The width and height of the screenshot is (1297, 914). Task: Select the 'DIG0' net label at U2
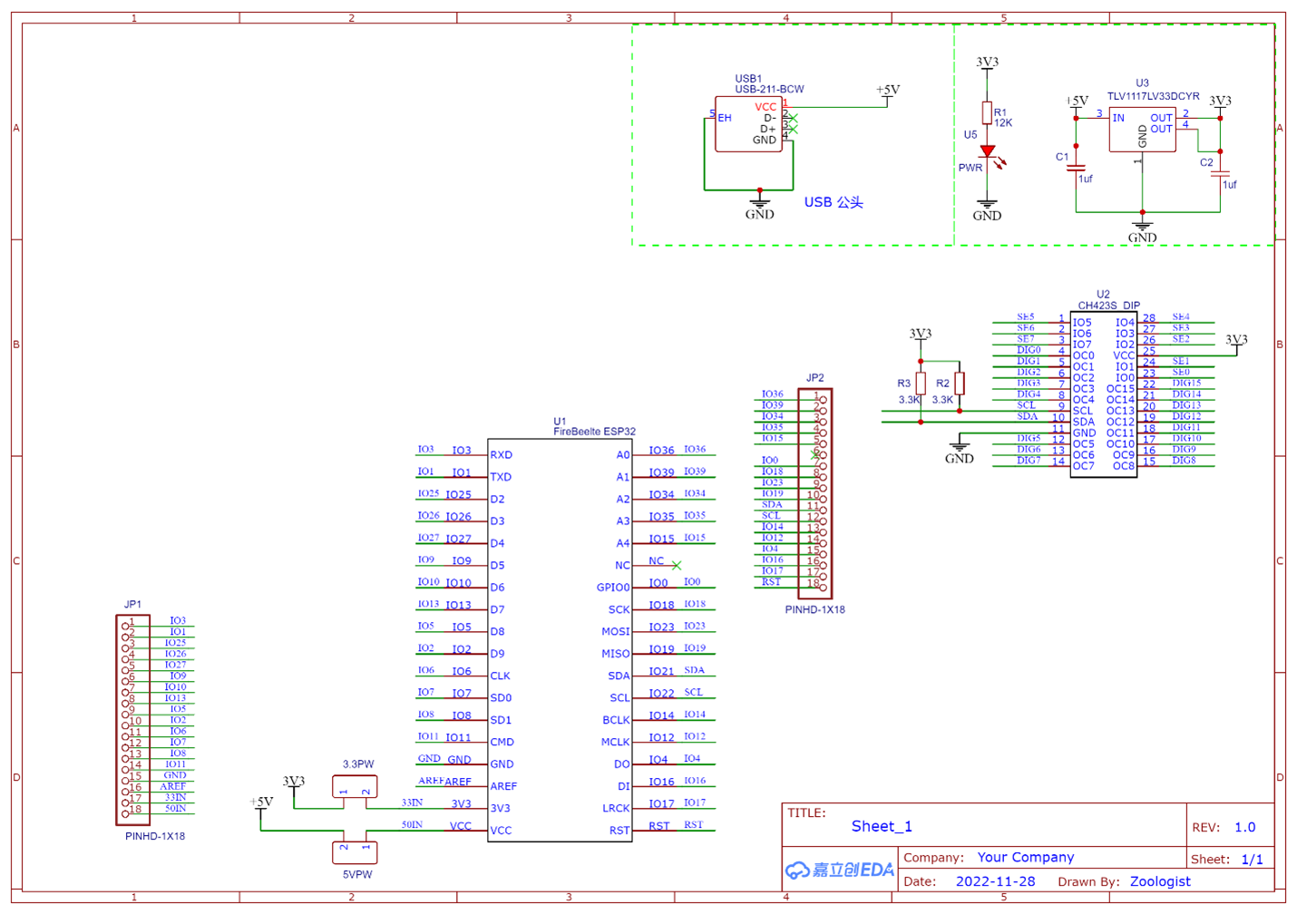click(1029, 350)
